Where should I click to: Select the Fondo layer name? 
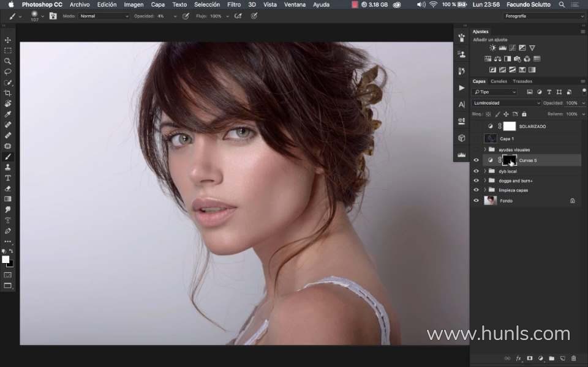point(506,201)
